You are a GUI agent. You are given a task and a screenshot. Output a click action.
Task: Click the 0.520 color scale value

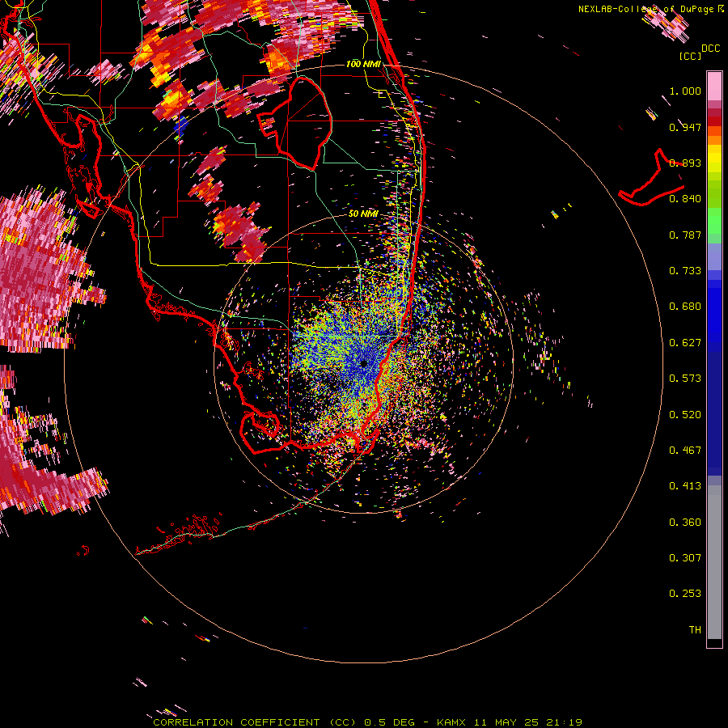(685, 415)
